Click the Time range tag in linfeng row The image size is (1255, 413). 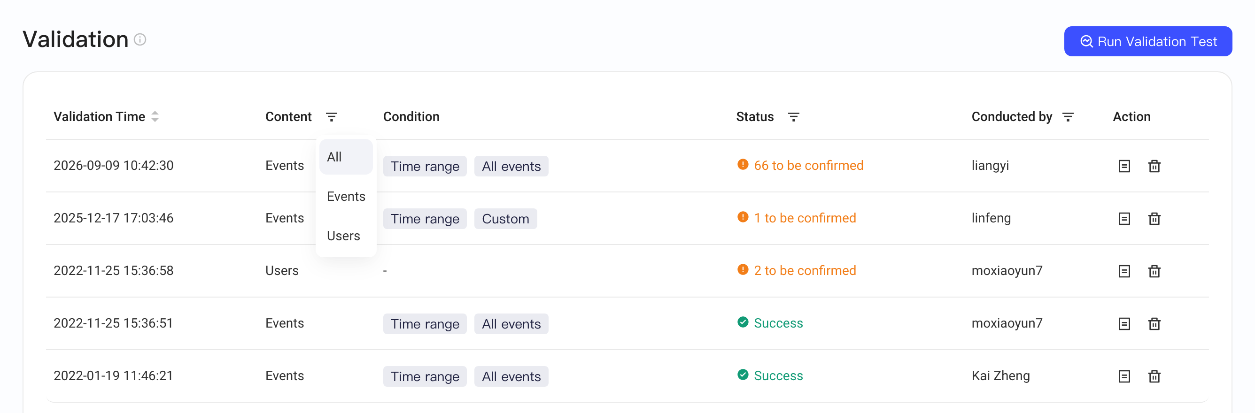[425, 219]
